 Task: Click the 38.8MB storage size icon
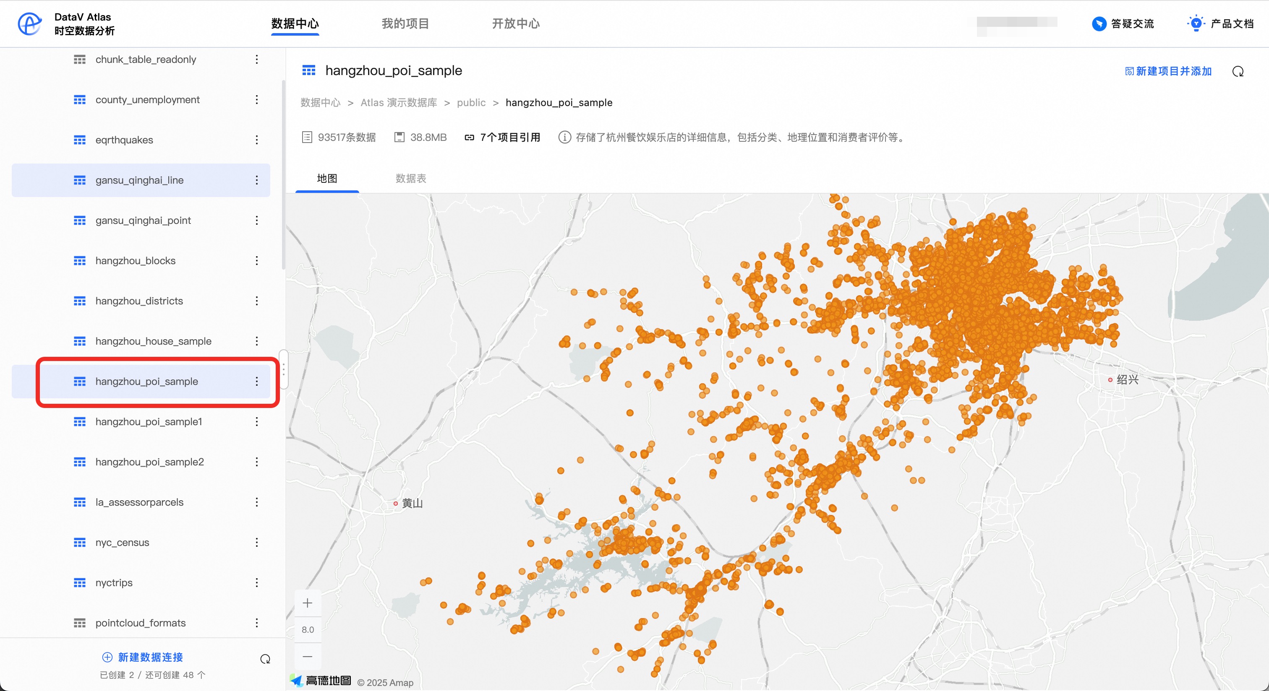click(399, 137)
